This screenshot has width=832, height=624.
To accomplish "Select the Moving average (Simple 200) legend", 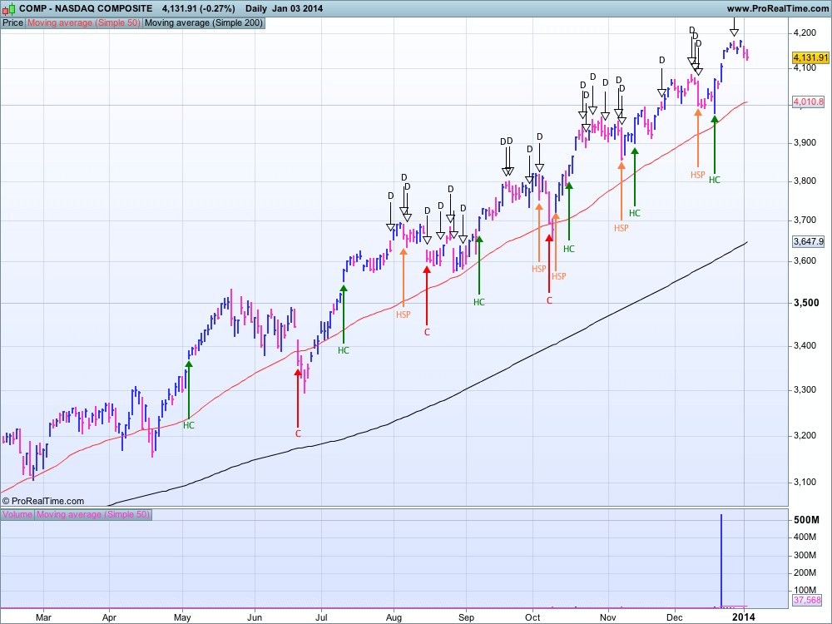I will point(204,23).
